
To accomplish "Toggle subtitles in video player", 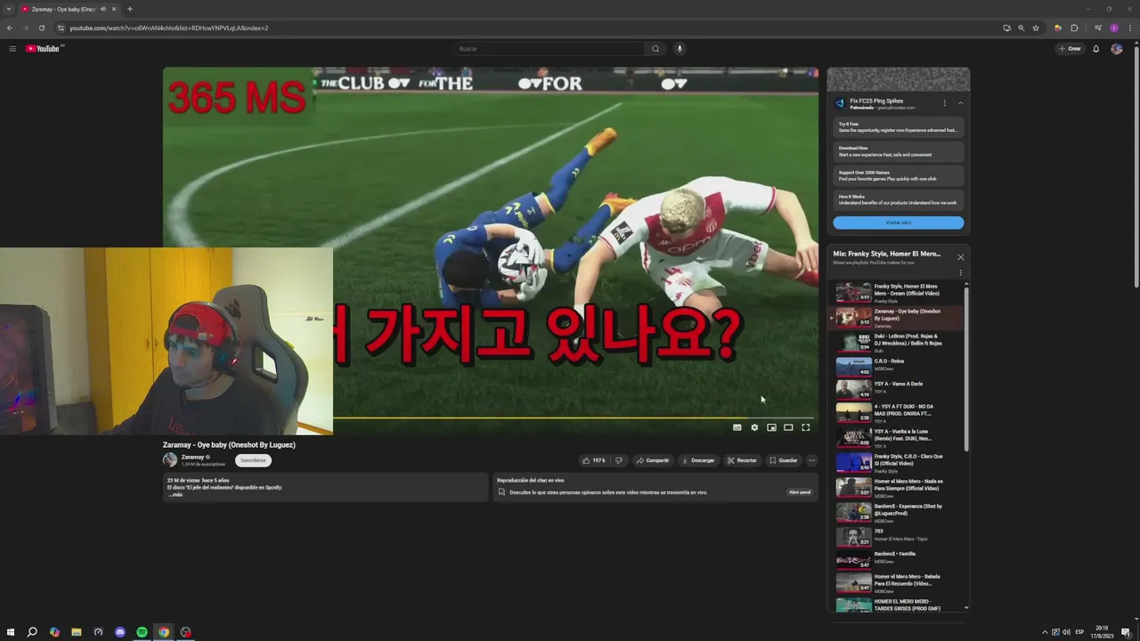I will [737, 427].
